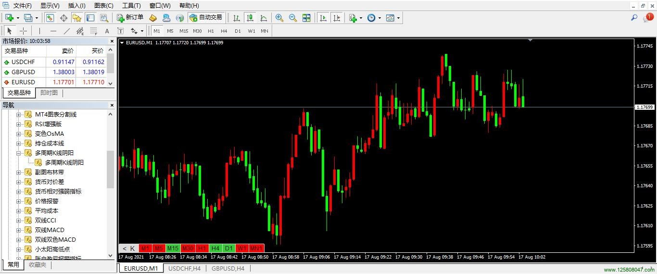Select the Fibonacci retracement tool
Screen dimensions: 657x274
94,31
